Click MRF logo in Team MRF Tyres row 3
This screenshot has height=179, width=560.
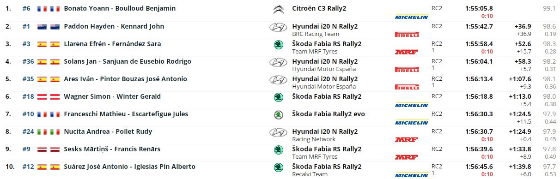406,52
